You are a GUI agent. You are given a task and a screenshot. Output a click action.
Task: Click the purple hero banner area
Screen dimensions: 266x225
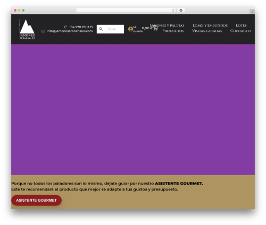click(133, 110)
